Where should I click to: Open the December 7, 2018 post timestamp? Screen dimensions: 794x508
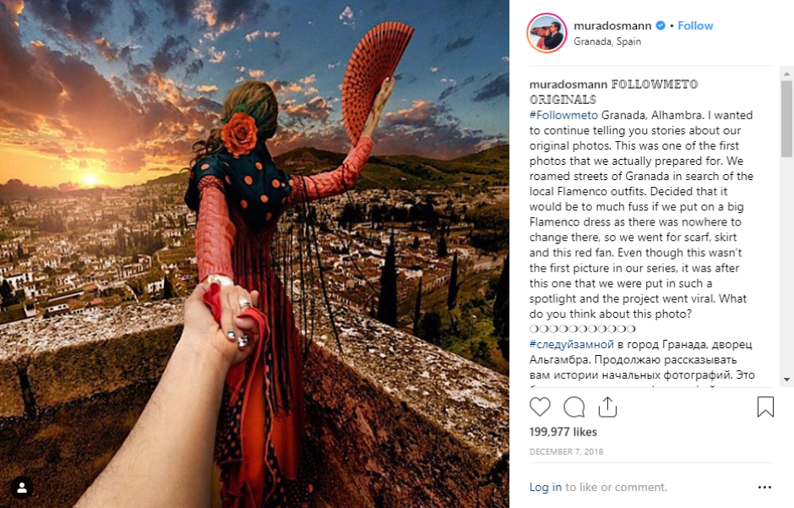coord(566,451)
